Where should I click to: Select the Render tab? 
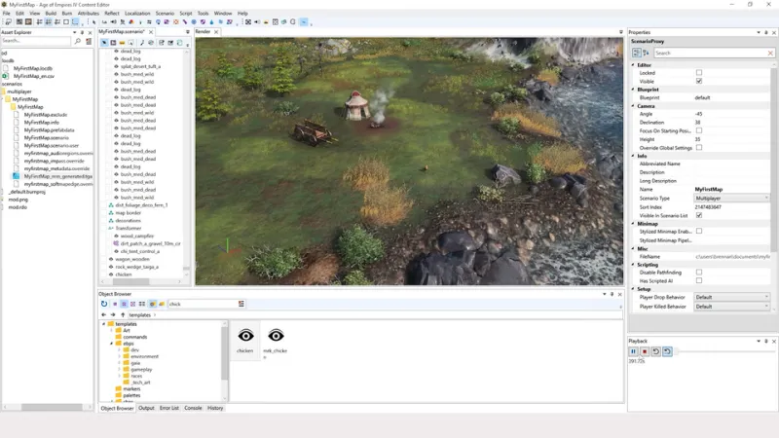point(203,32)
